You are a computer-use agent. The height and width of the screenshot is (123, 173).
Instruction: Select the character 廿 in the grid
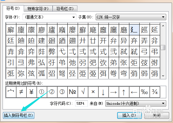pos(93,41)
